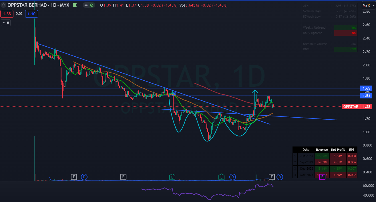The image size is (376, 202).
Task: Click the blue "D" dividend marker near the first earnings flag
Action: coord(84,177)
